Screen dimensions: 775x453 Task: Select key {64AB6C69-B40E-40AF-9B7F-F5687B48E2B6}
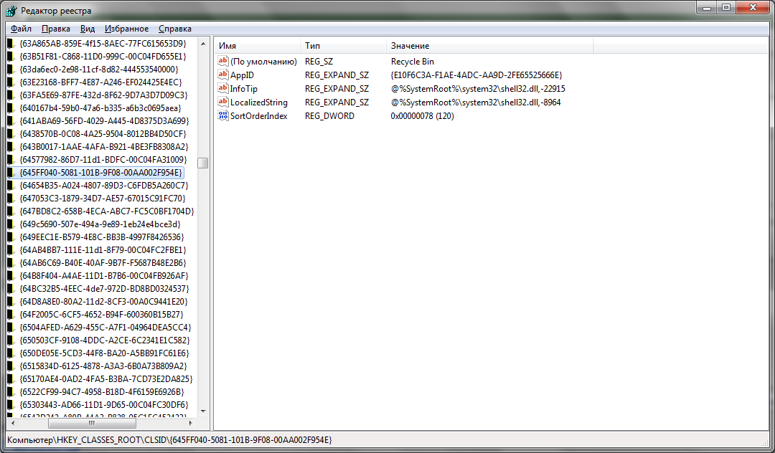[x=103, y=262]
